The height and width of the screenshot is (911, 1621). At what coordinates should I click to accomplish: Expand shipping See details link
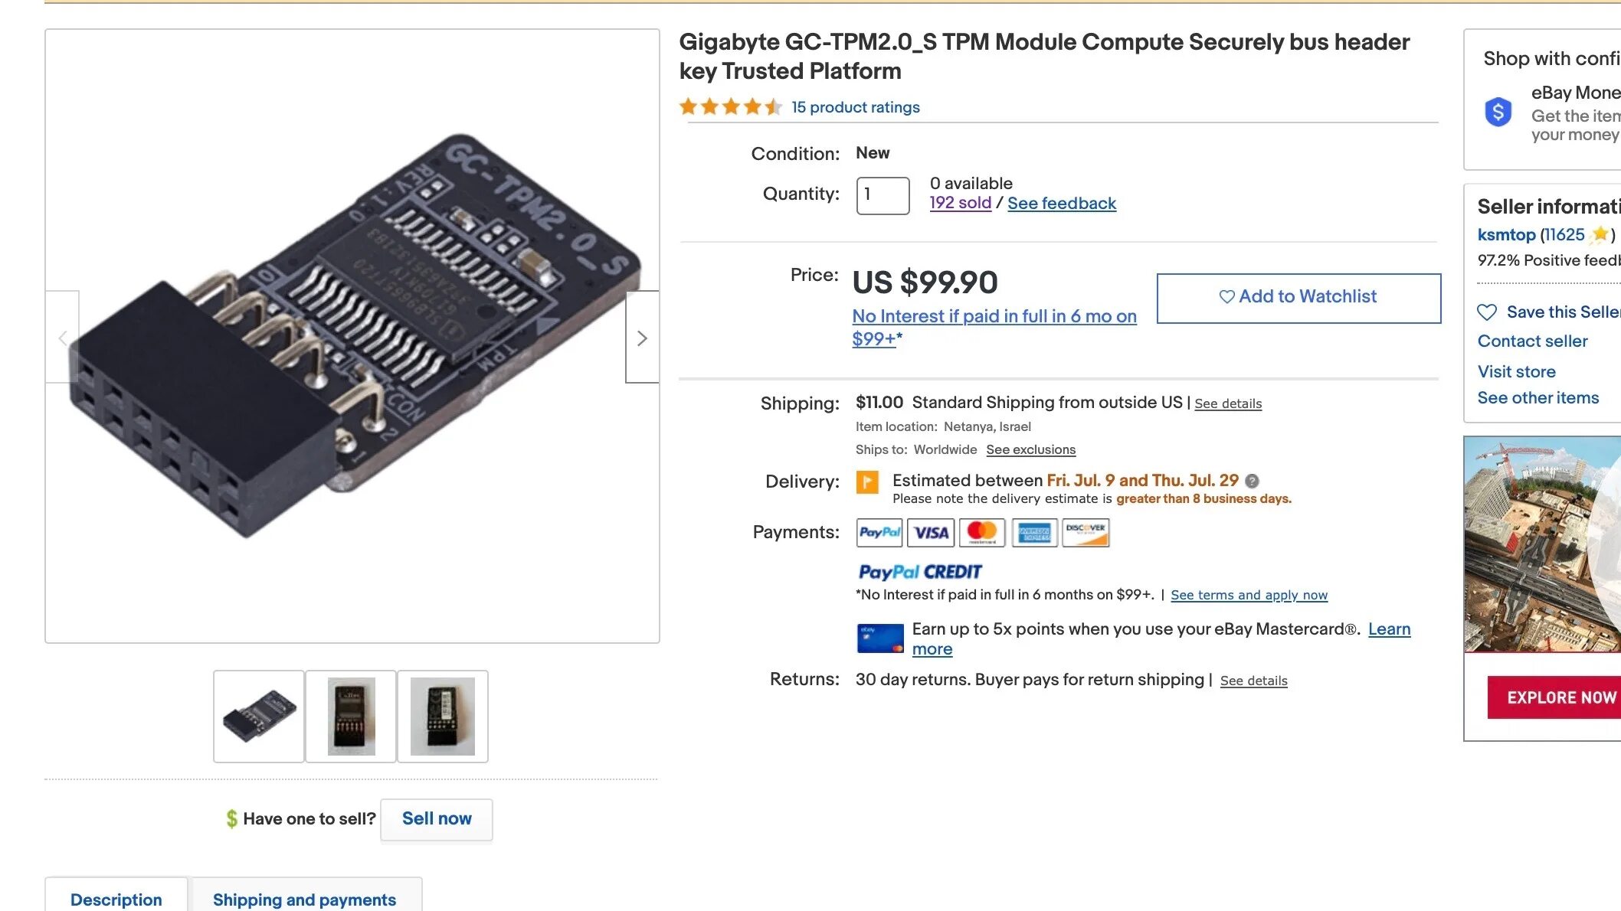pos(1228,403)
